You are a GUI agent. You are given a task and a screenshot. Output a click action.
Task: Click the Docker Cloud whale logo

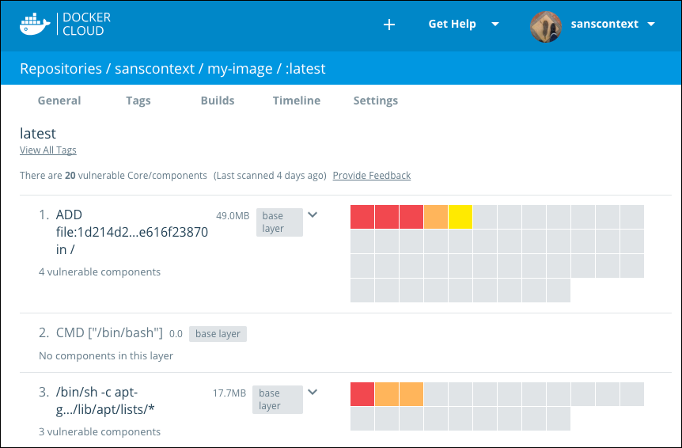35,24
